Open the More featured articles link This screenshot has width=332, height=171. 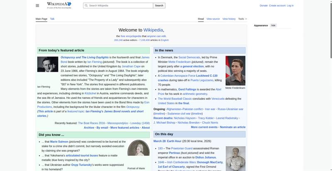[x=124, y=127]
